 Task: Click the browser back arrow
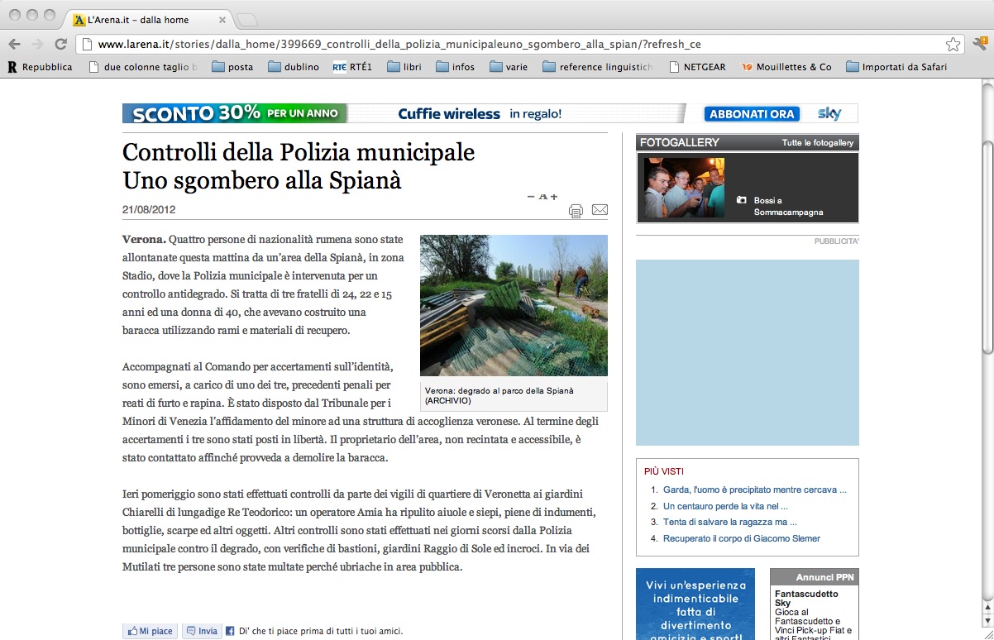click(15, 45)
